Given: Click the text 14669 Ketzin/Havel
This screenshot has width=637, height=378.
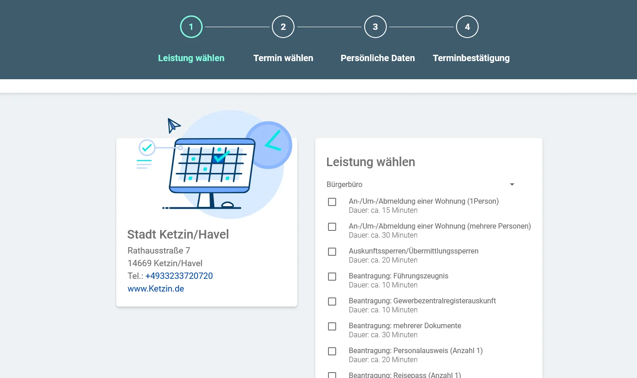Looking at the screenshot, I should pos(165,263).
